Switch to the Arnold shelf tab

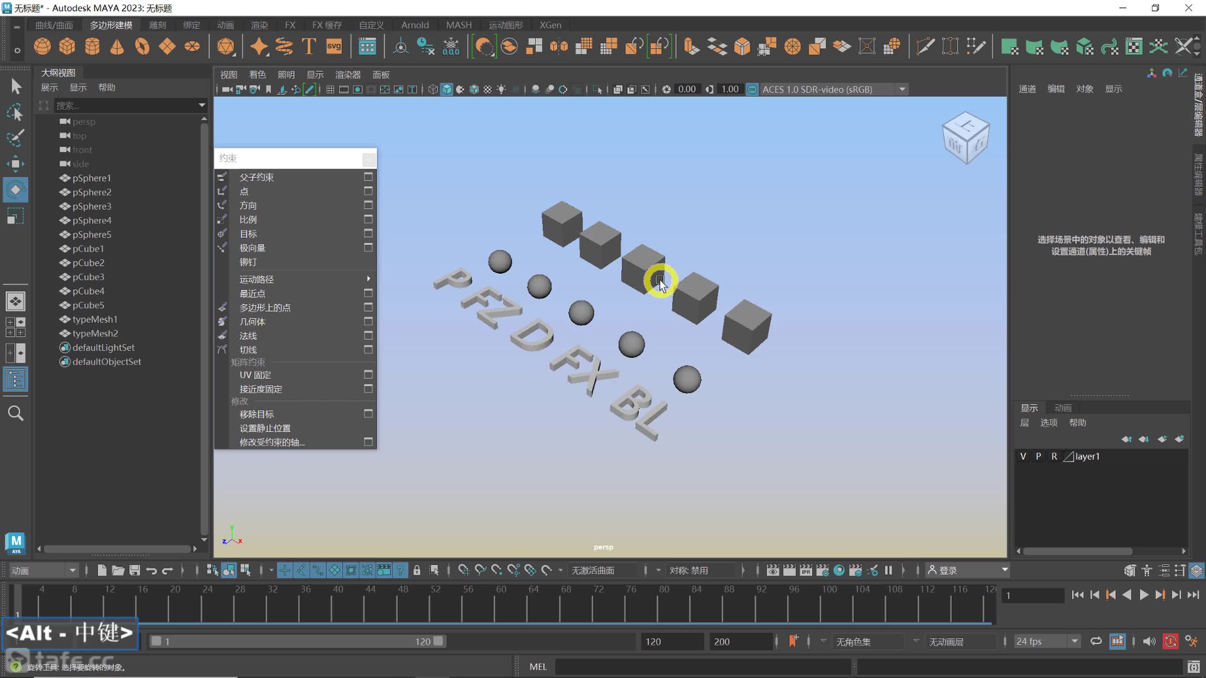pyautogui.click(x=415, y=25)
